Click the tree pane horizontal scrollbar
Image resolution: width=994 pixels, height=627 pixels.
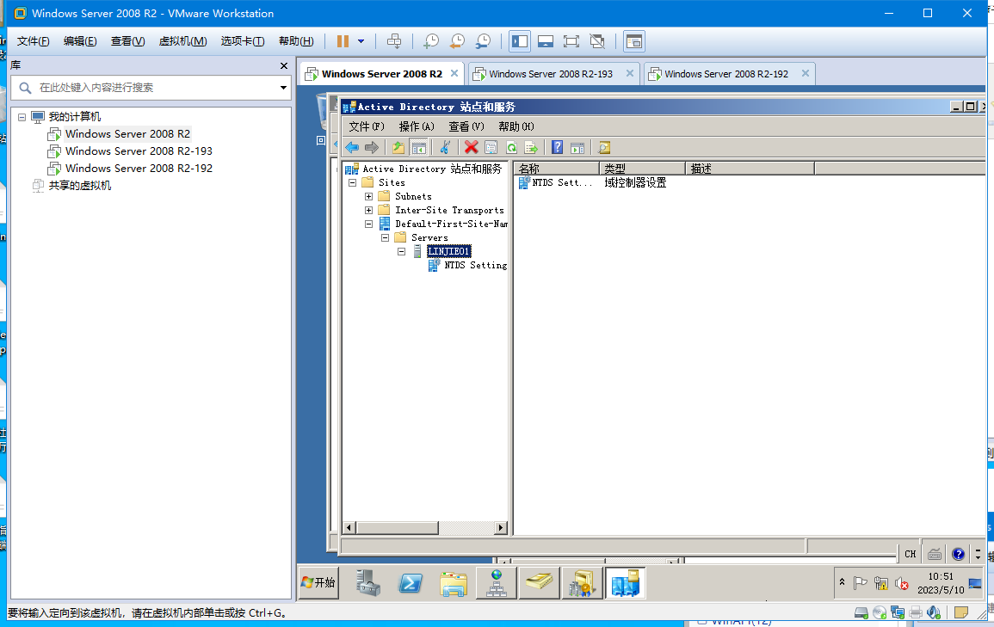click(x=425, y=527)
